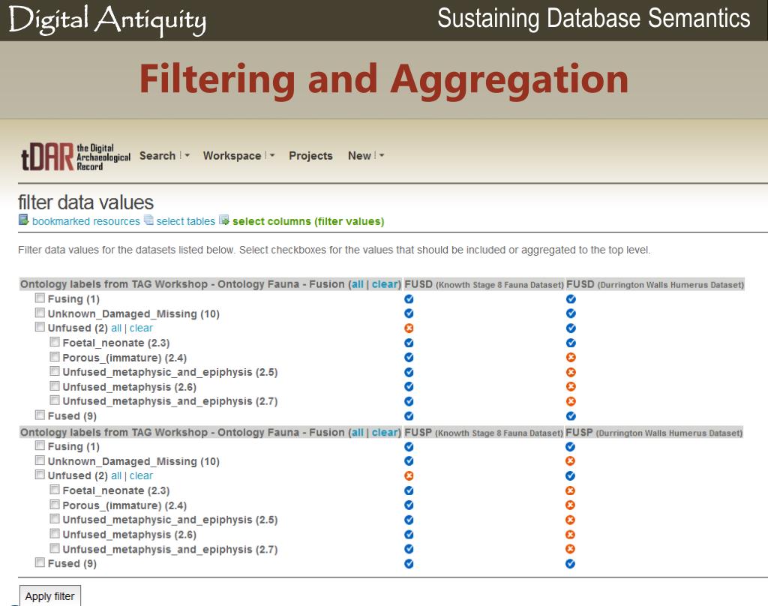
Task: Open the Workspace dropdown arrow
Action: tap(272, 156)
